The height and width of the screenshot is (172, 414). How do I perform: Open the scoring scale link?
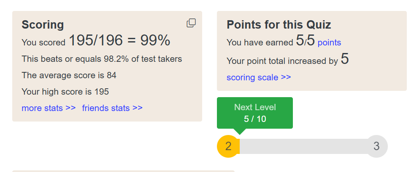point(259,77)
